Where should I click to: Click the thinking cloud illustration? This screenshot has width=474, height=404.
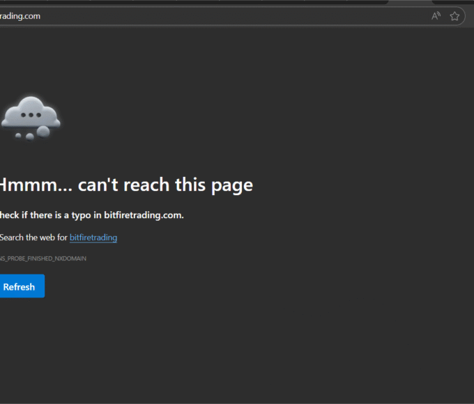coord(30,116)
